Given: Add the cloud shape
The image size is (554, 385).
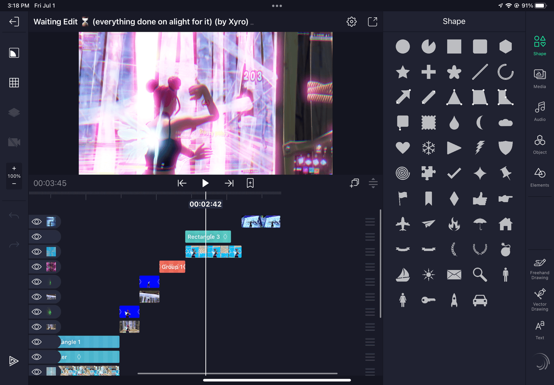Looking at the screenshot, I should tap(506, 123).
